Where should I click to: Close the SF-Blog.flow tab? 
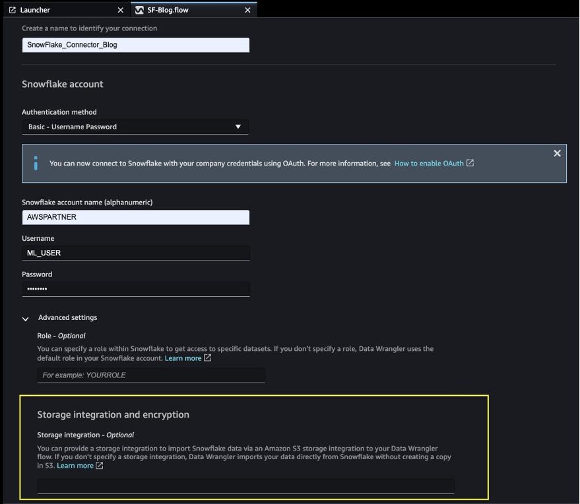[247, 11]
